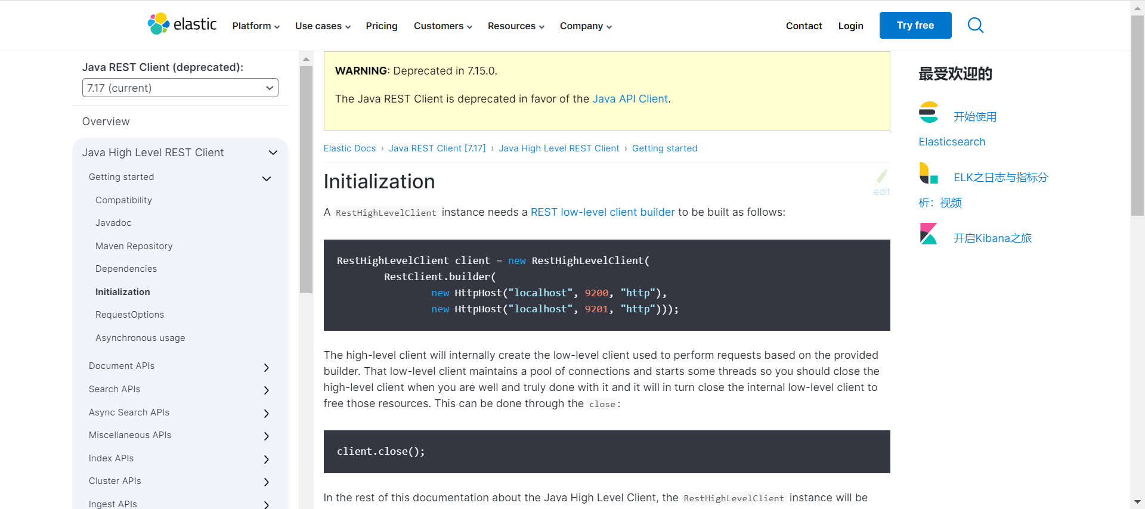Expand the Search APIs section
Image resolution: width=1145 pixels, height=509 pixels.
(267, 390)
